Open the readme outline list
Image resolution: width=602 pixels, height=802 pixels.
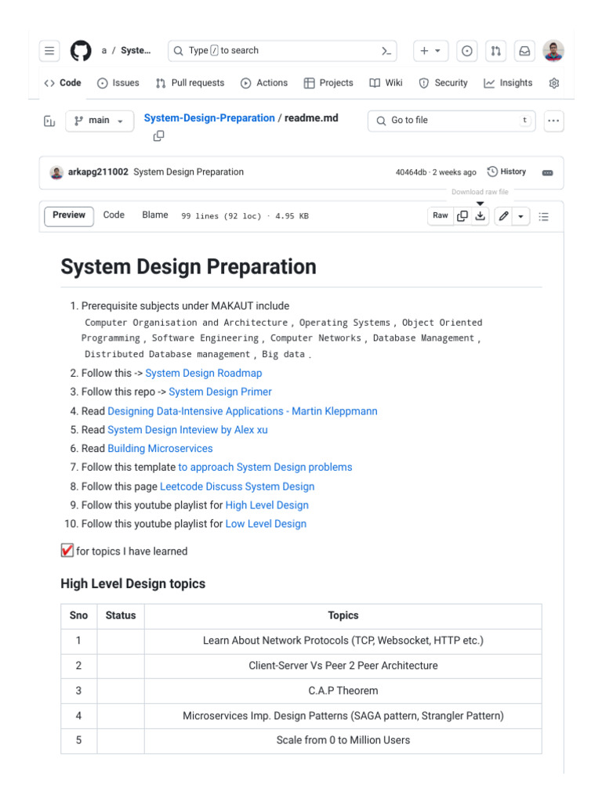544,216
